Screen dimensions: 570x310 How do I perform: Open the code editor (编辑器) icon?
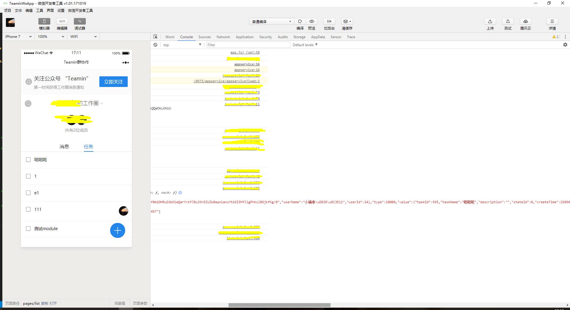click(x=62, y=21)
